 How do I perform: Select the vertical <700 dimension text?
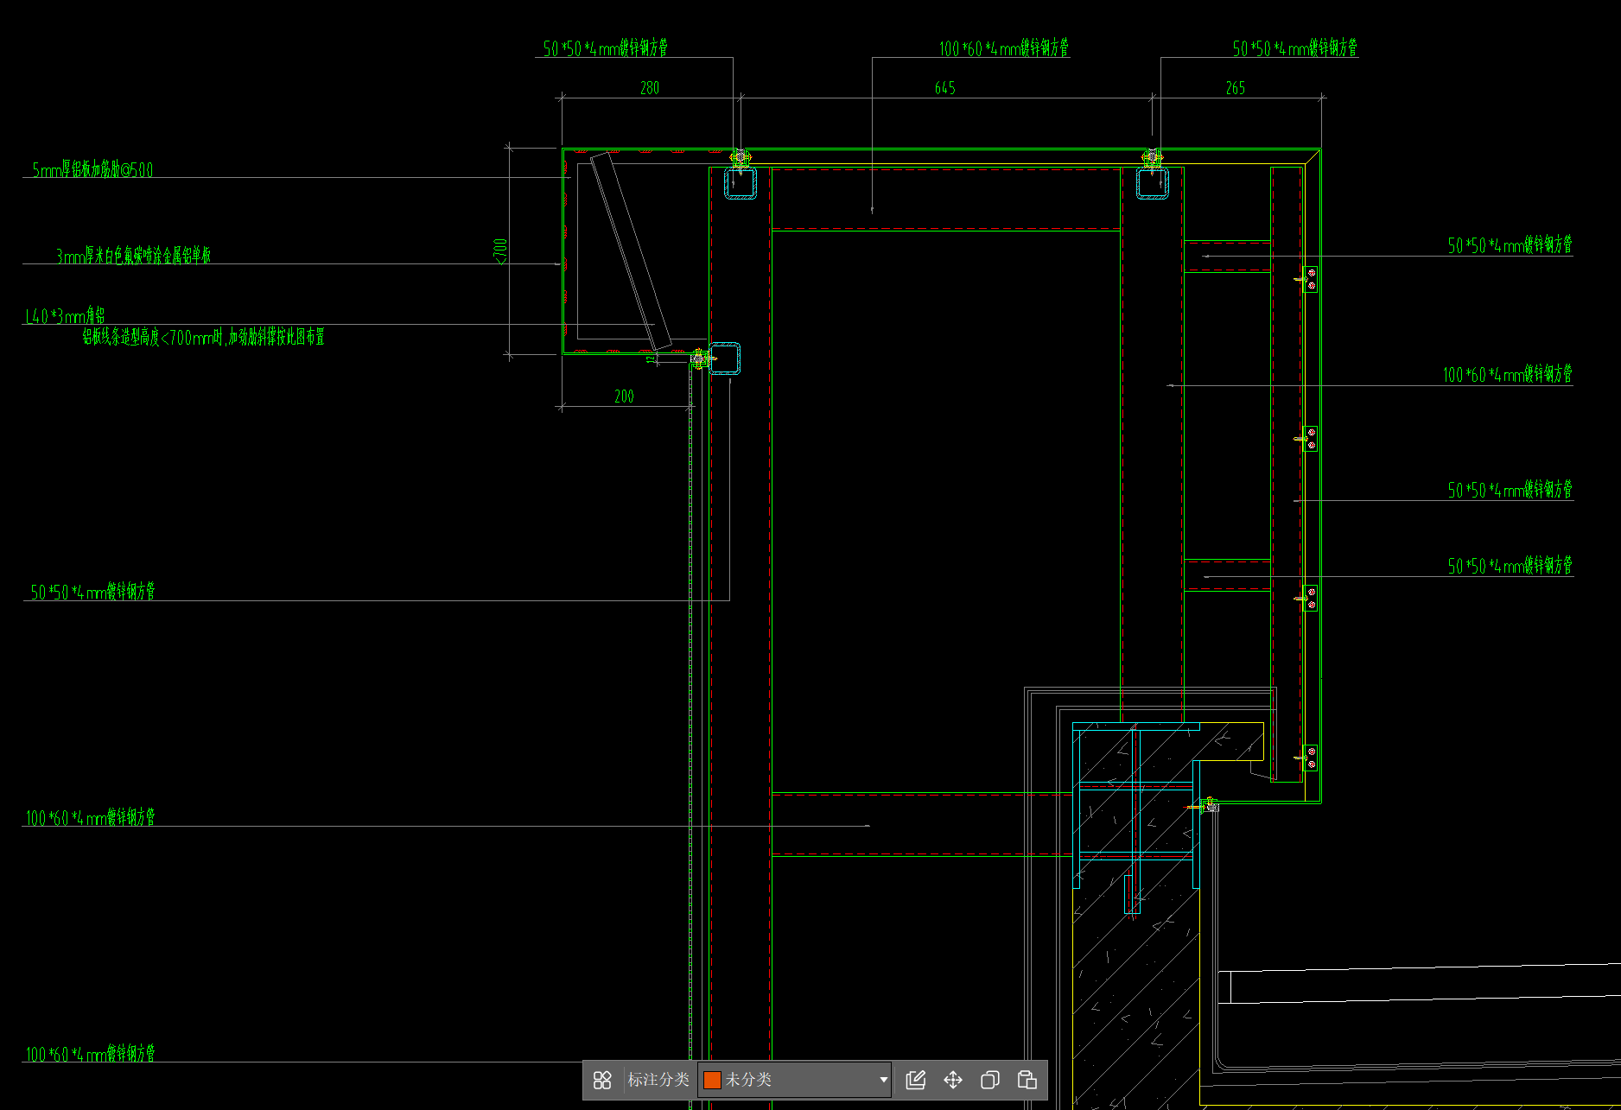tap(500, 251)
